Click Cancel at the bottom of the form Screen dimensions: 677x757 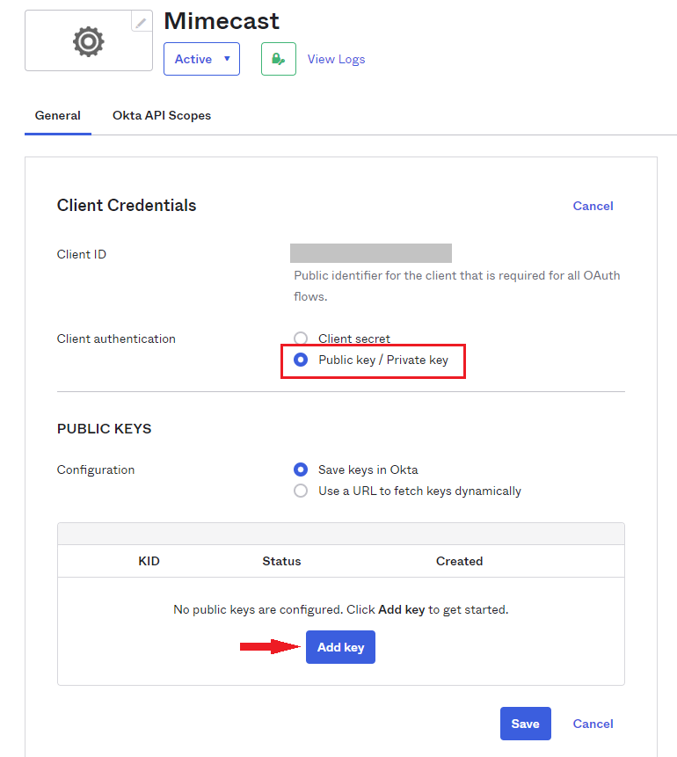pyautogui.click(x=593, y=723)
